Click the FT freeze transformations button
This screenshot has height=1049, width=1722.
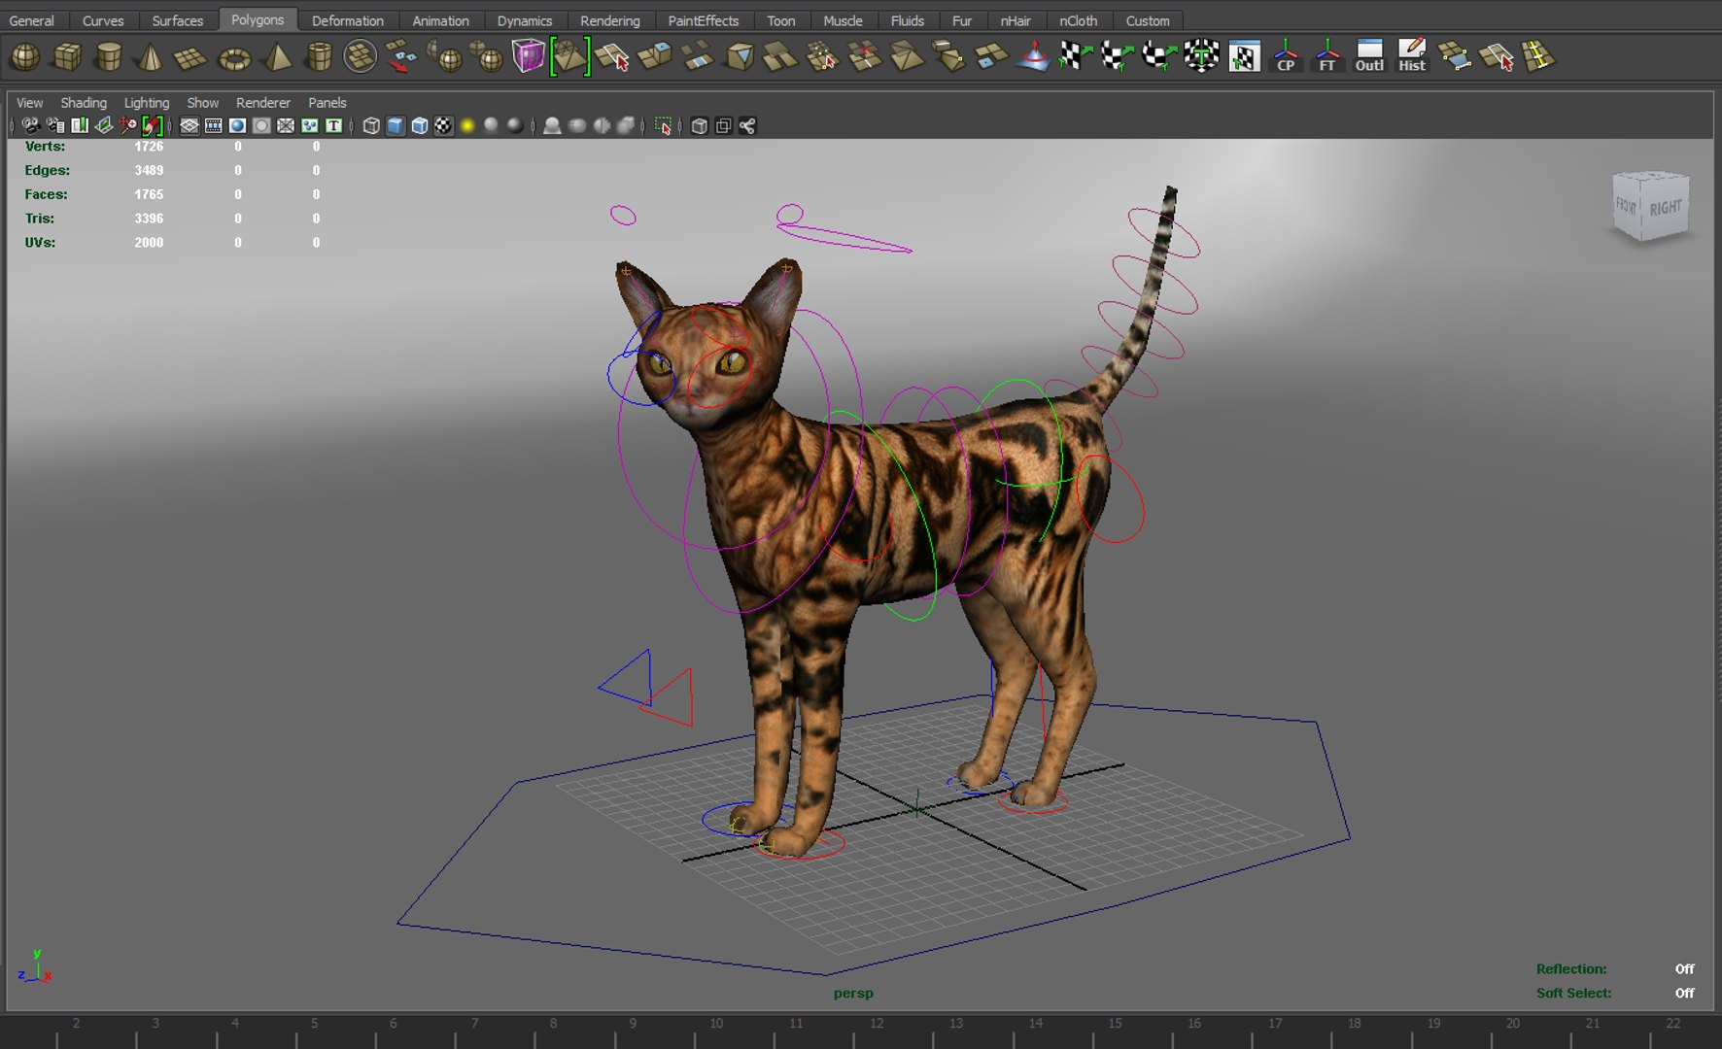pyautogui.click(x=1327, y=56)
